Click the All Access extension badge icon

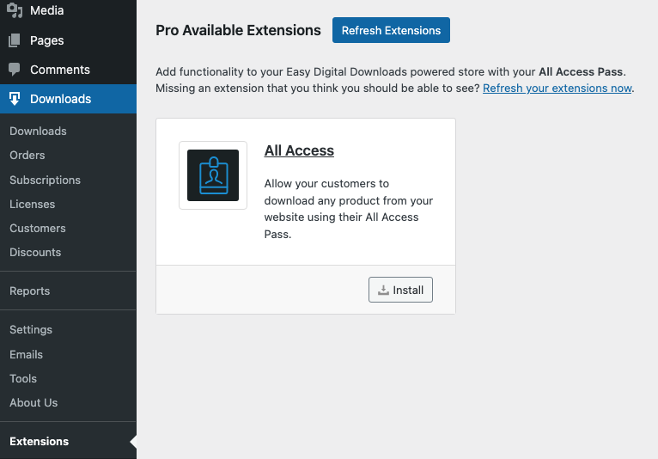pos(213,175)
